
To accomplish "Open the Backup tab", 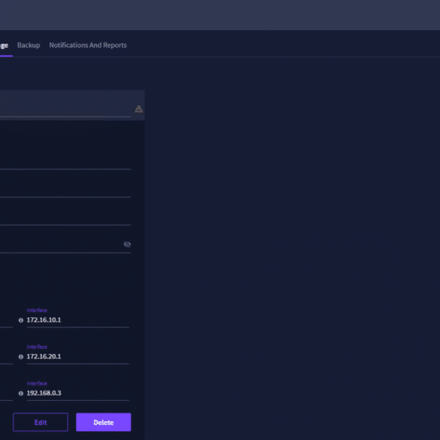I will pos(29,45).
